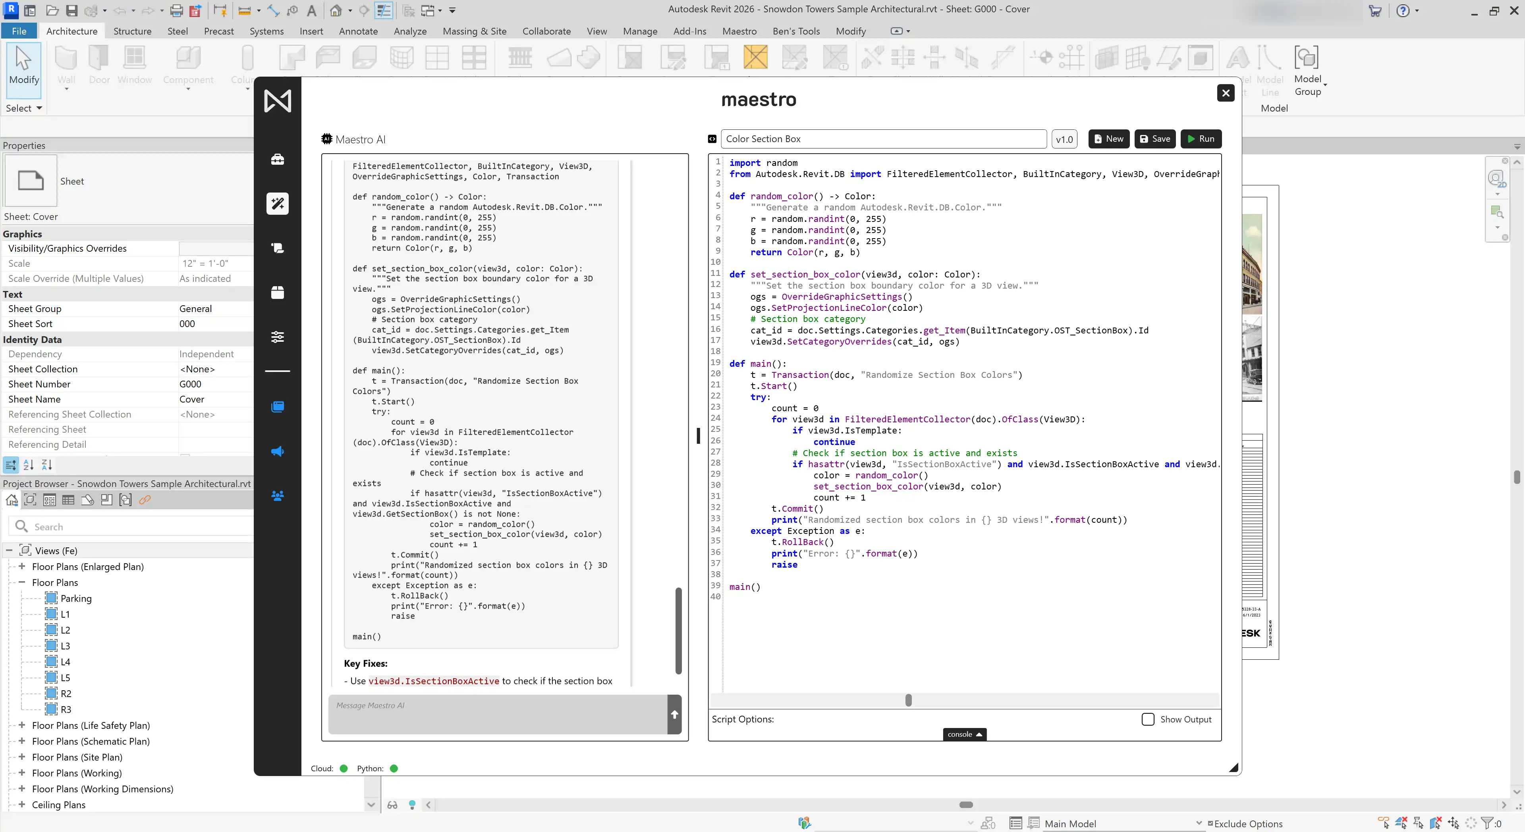
Task: Switch to the Annotate ribbon tab
Action: click(358, 31)
